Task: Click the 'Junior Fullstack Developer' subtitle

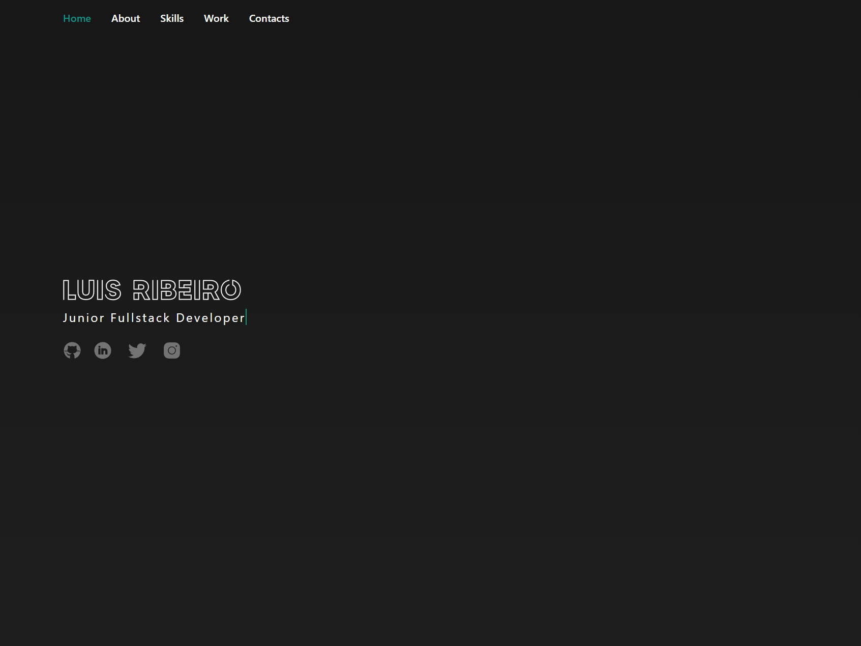Action: (x=154, y=318)
